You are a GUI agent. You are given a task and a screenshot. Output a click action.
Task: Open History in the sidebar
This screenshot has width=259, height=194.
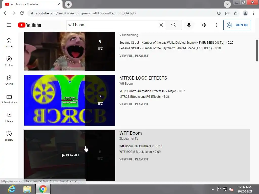click(x=9, y=136)
